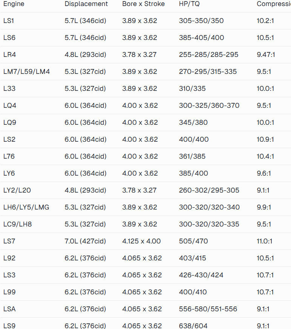Select the LS1 engine cell
Image resolution: width=291 pixels, height=329 pixels.
9,21
